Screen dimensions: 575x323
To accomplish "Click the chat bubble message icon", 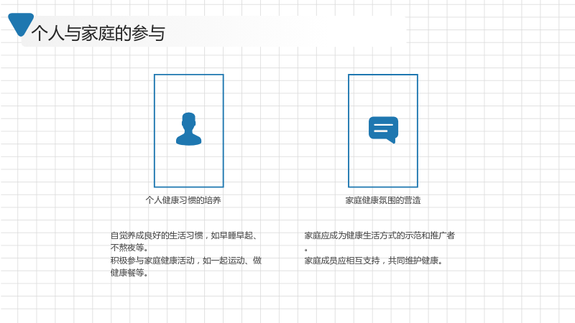I will click(383, 130).
